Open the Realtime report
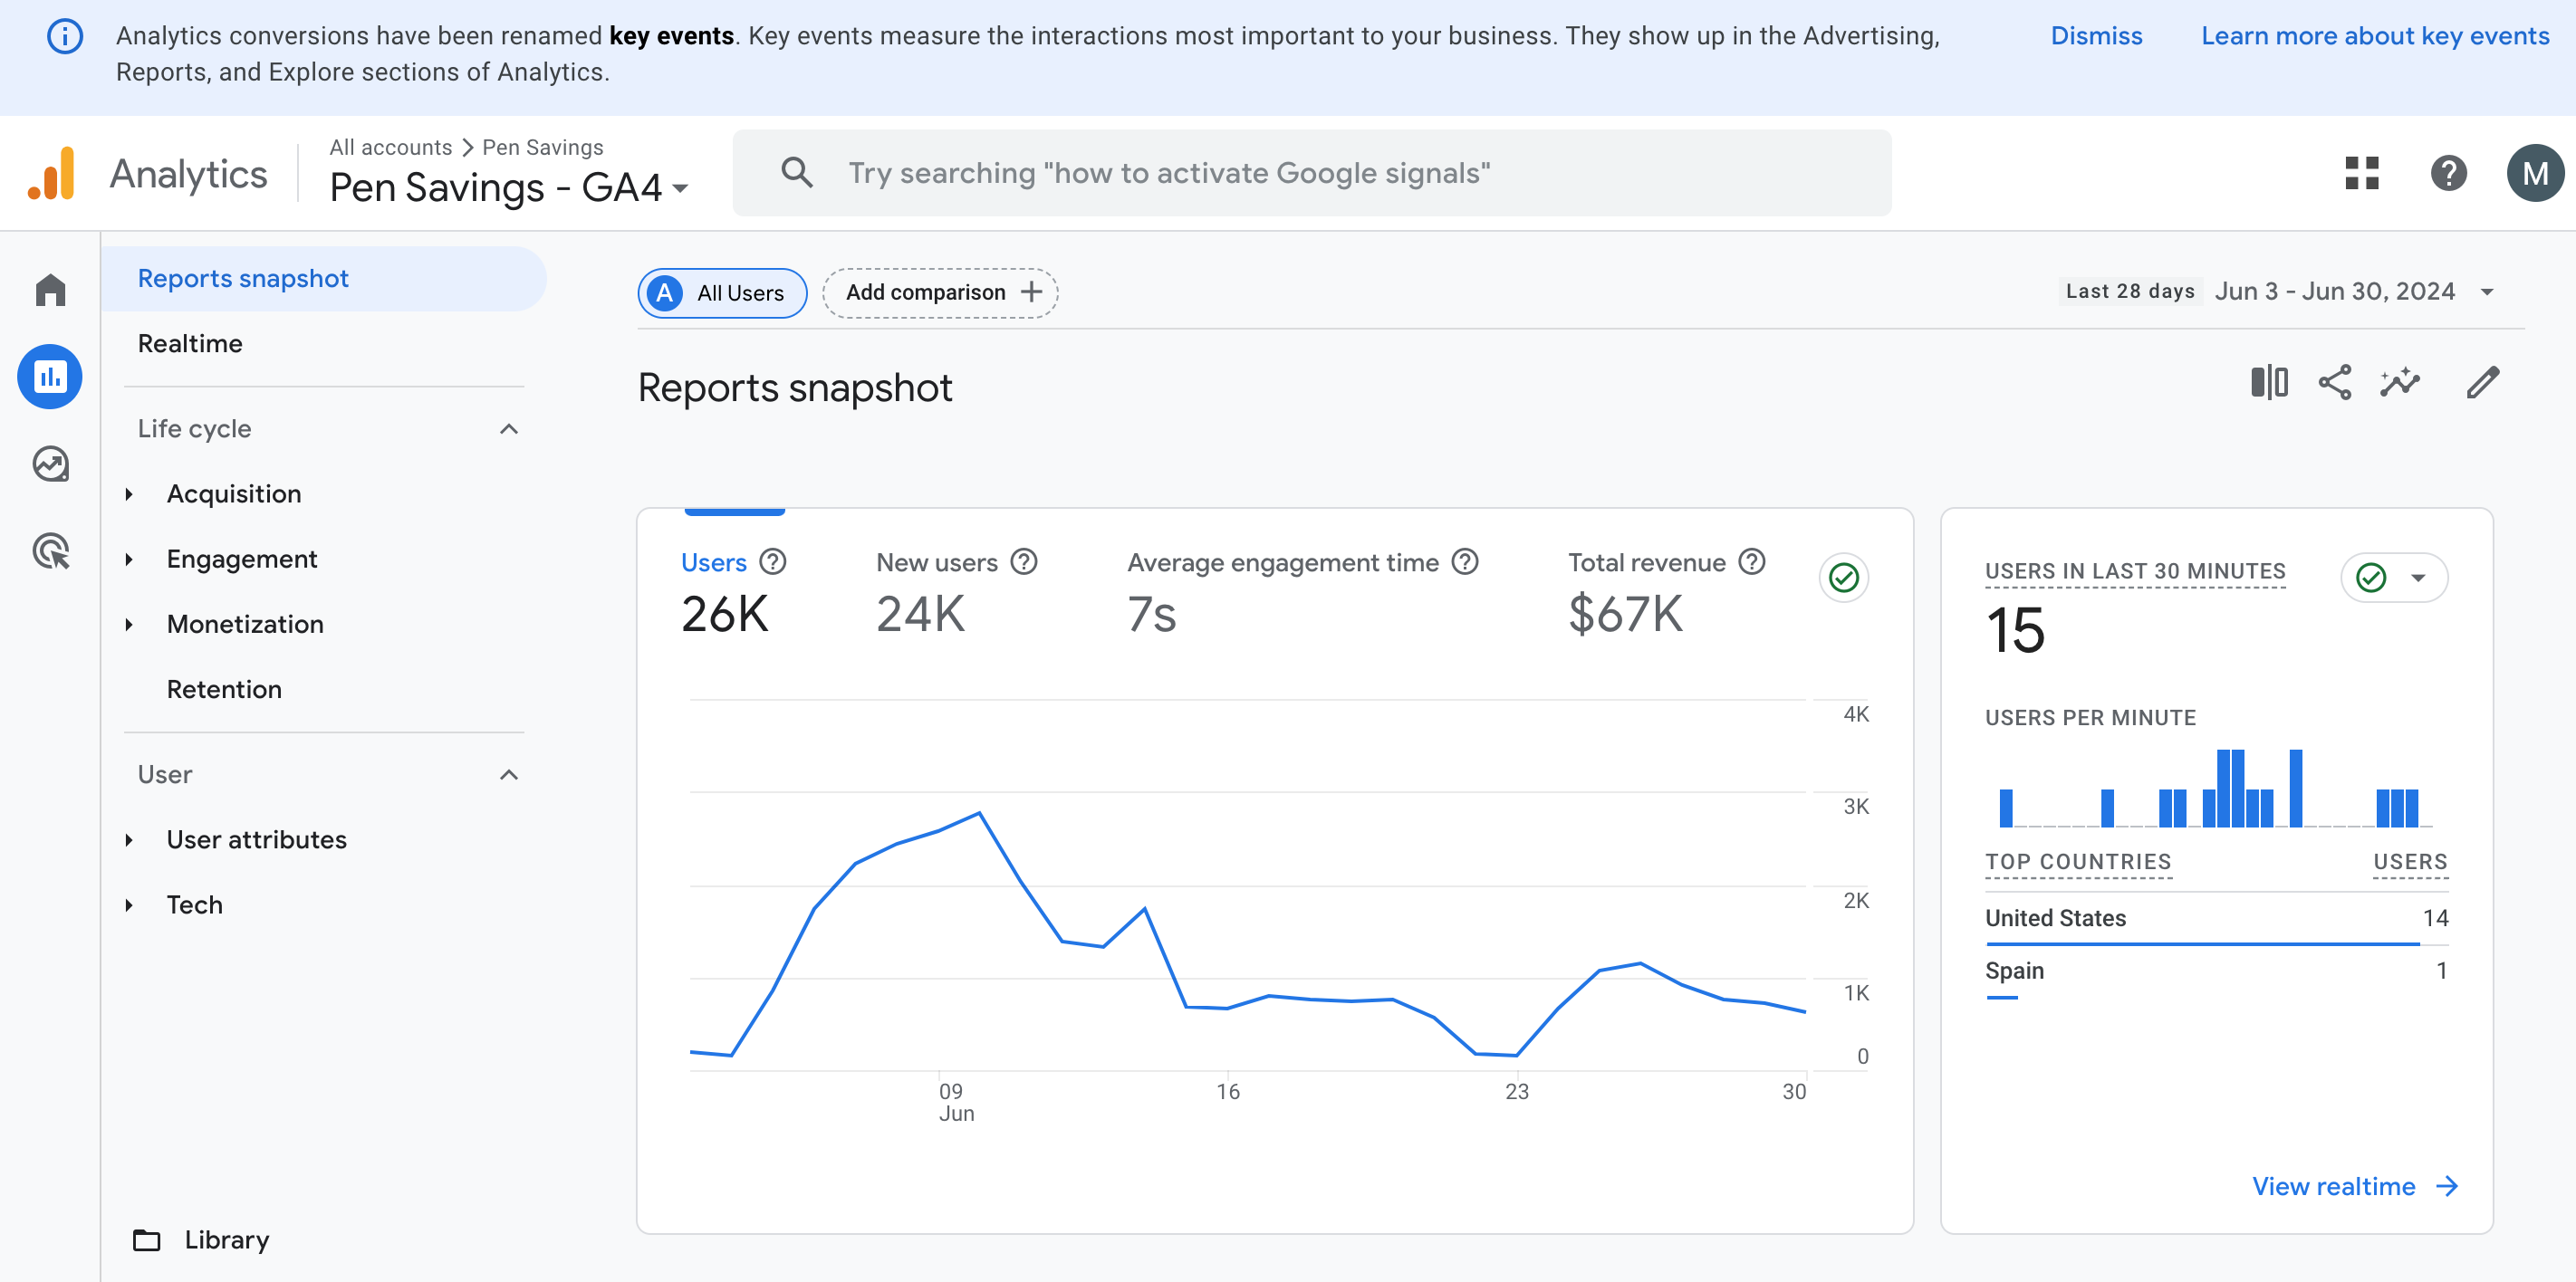 (190, 344)
